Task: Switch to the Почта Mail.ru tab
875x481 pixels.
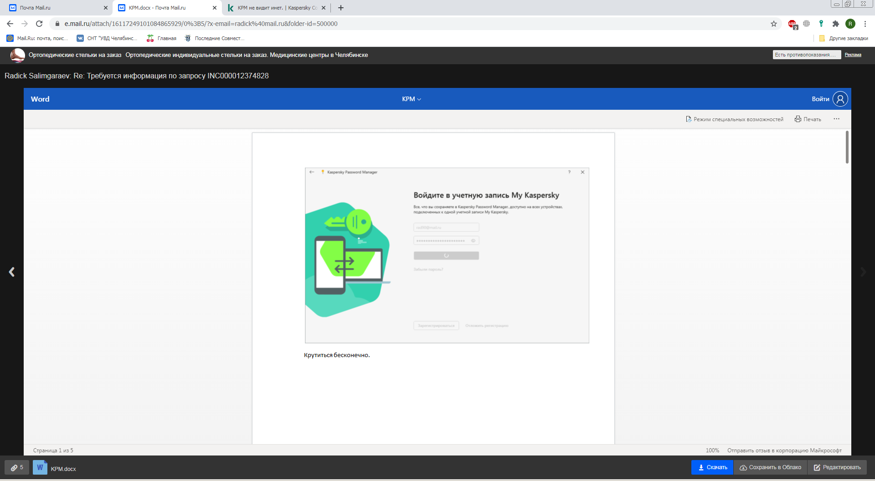Action: point(55,8)
